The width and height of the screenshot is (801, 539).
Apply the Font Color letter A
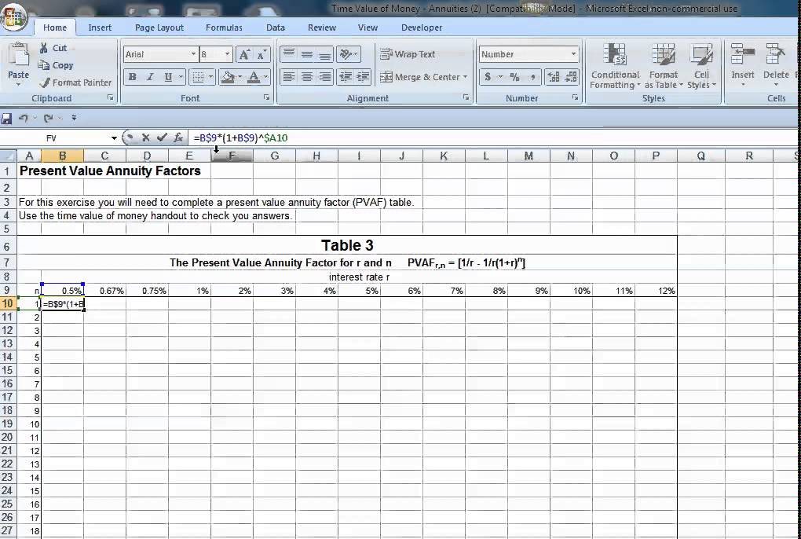(x=254, y=77)
